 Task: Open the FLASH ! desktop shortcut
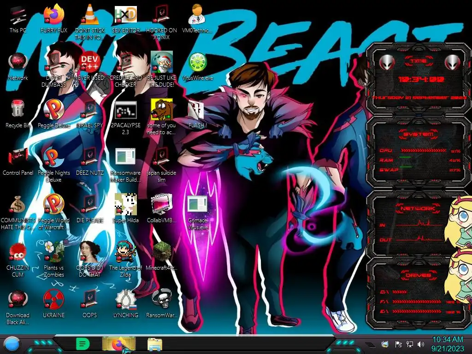pos(197,114)
